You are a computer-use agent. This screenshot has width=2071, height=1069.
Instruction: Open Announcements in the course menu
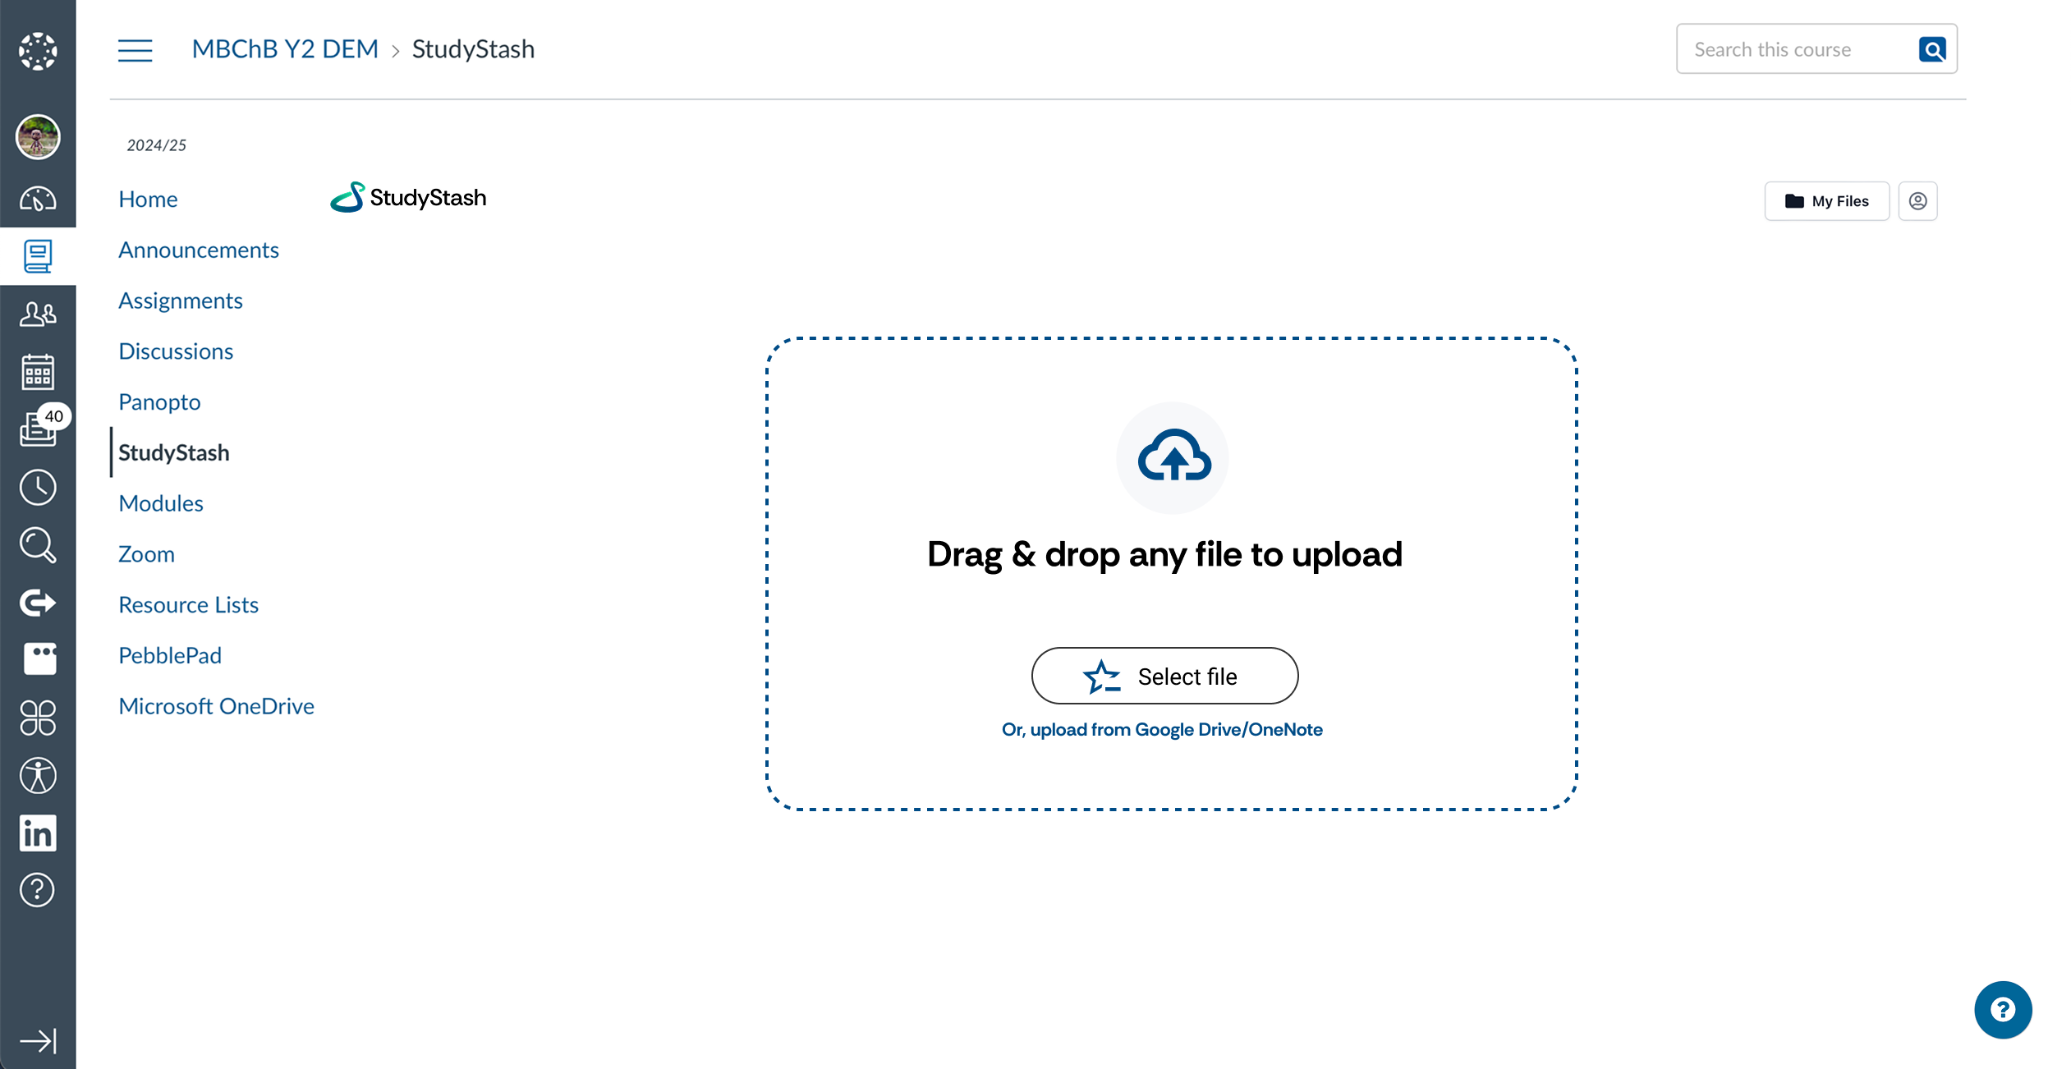click(x=199, y=250)
